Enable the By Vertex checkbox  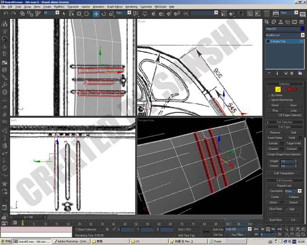[x=269, y=95]
